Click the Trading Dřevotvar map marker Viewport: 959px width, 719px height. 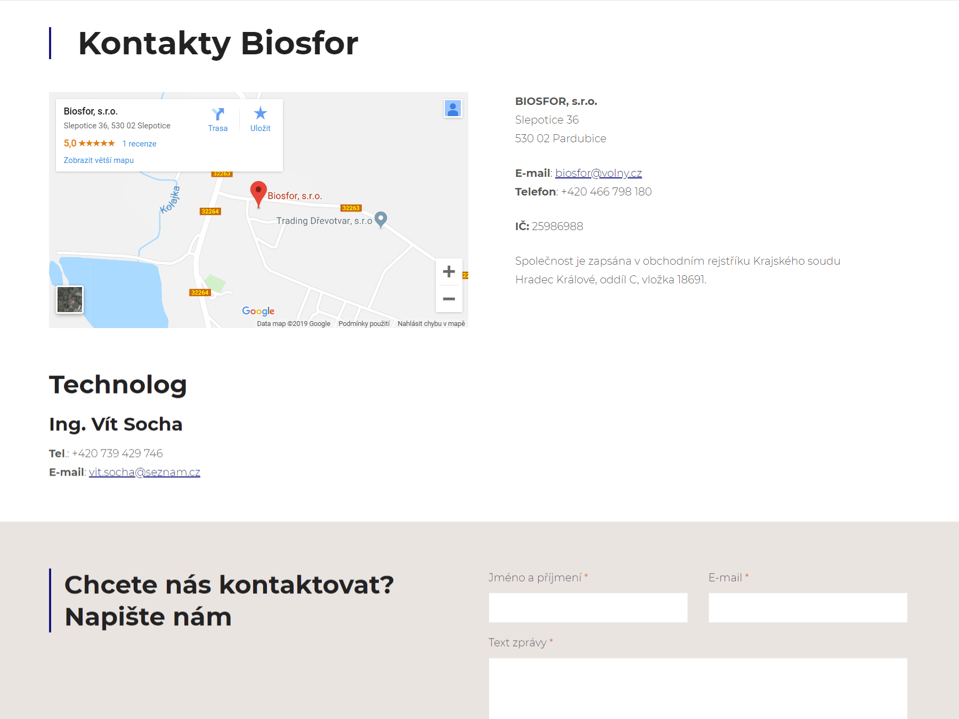tap(380, 219)
